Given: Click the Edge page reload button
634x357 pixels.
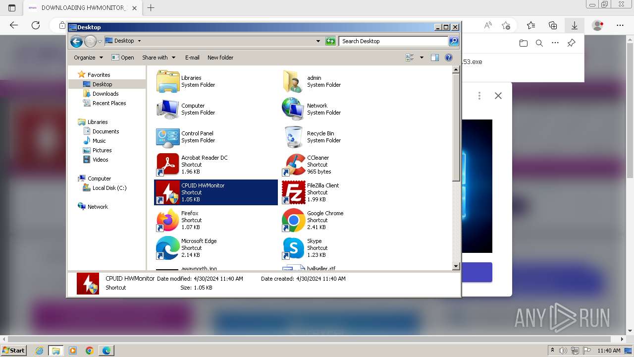Looking at the screenshot, I should pyautogui.click(x=36, y=25).
